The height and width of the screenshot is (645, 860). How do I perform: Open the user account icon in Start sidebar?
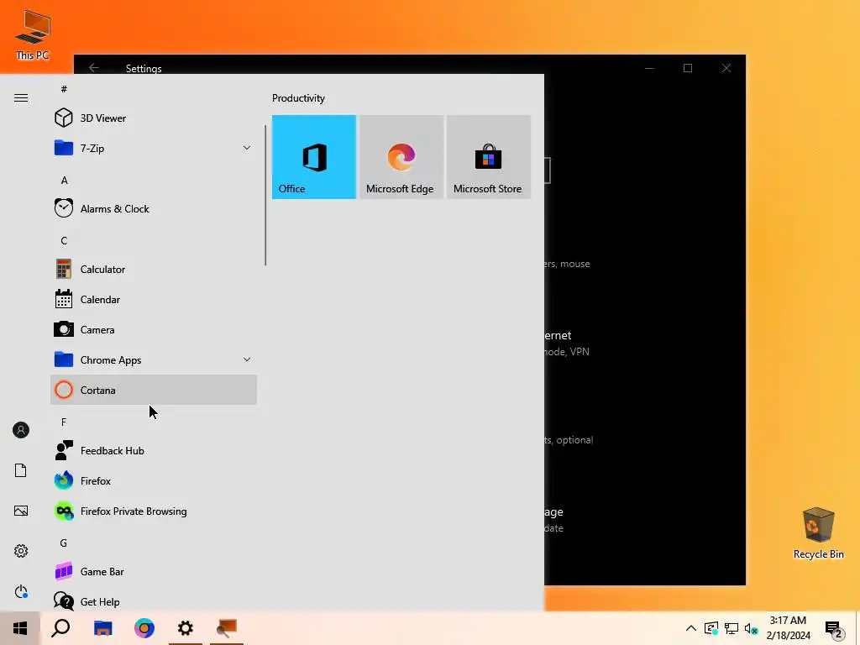click(x=21, y=430)
